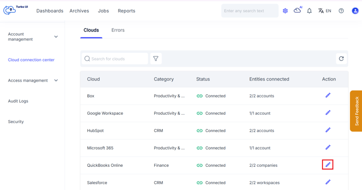Click the Salesforce connected link icon
362x190 pixels.
(x=199, y=183)
